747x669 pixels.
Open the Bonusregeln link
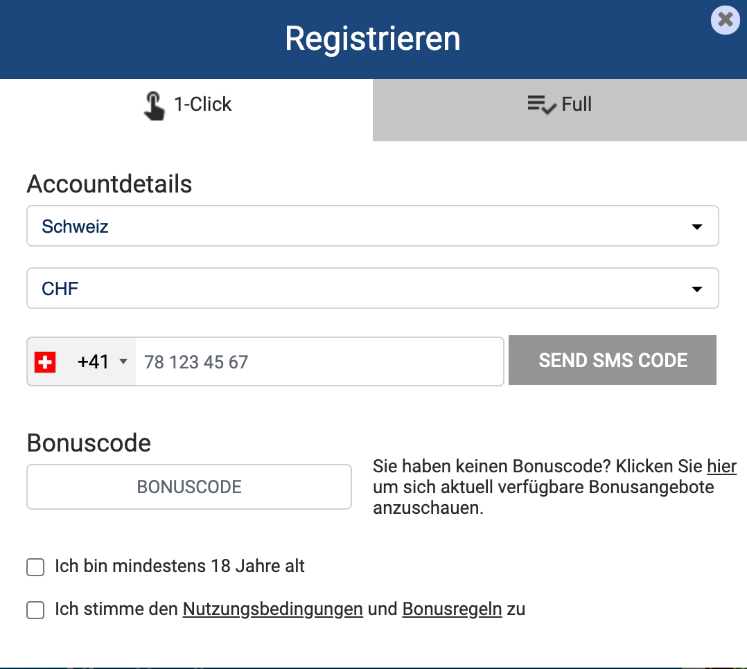[452, 609]
